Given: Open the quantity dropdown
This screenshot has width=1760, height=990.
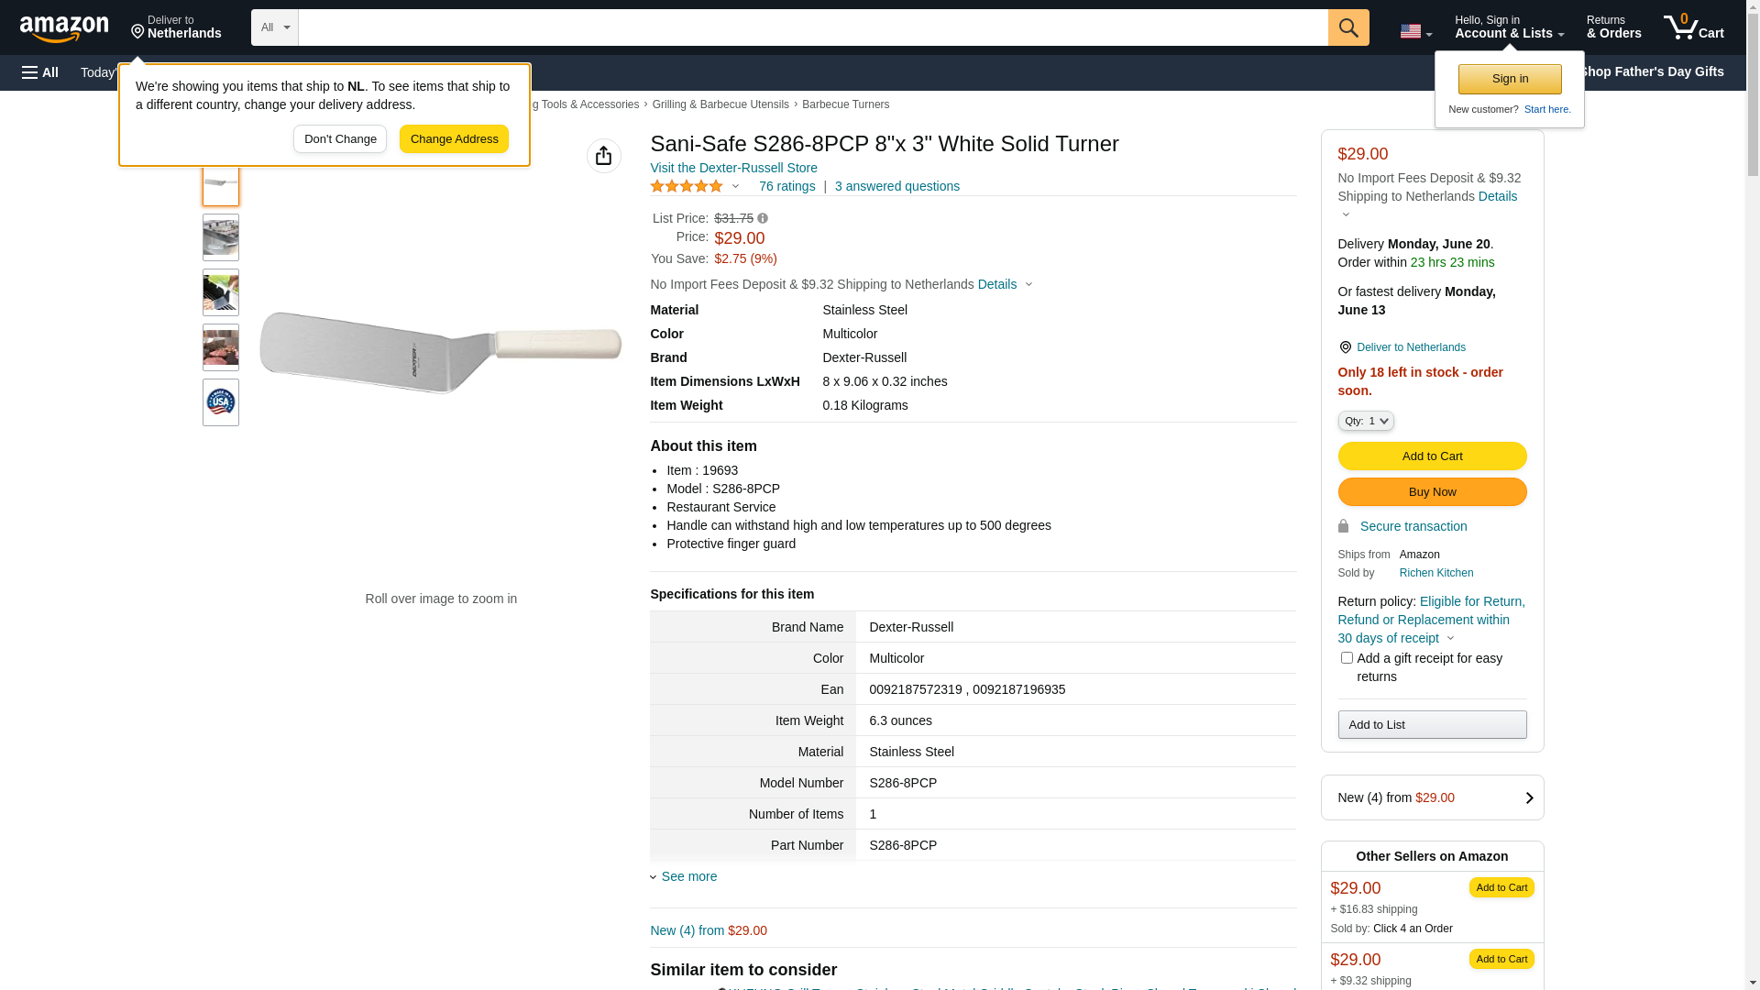Looking at the screenshot, I should pos(1365,421).
